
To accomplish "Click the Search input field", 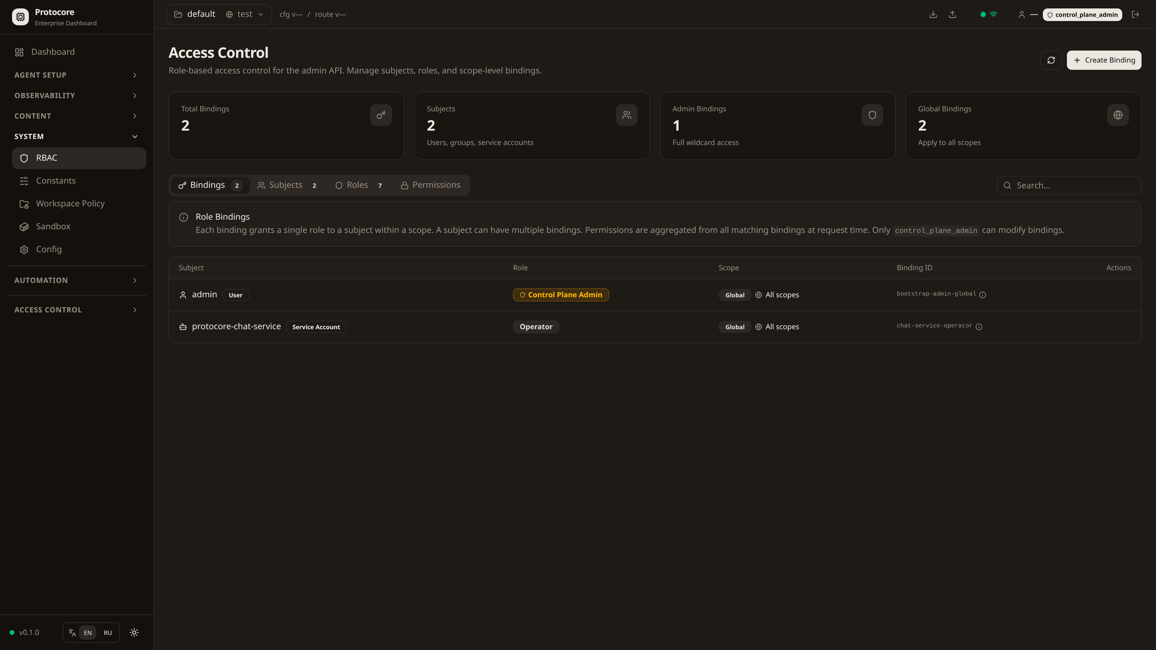I will (1073, 185).
